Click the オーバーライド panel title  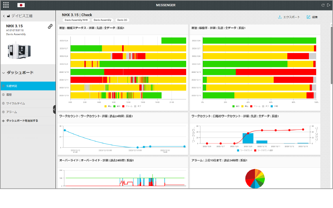(x=96, y=160)
